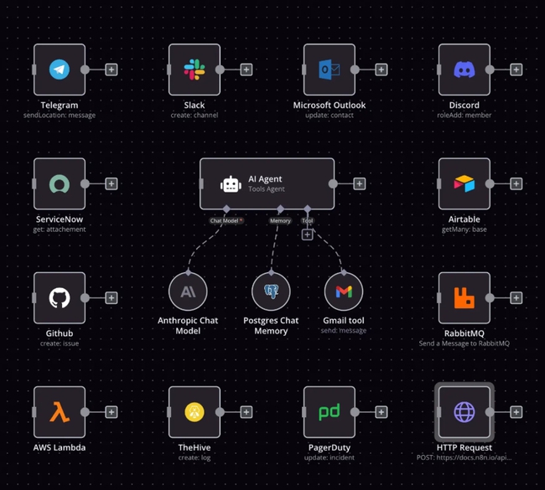Select the Airtable node icon
This screenshot has height=490, width=545.
[465, 183]
